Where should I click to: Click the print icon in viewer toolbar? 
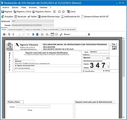(4, 35)
